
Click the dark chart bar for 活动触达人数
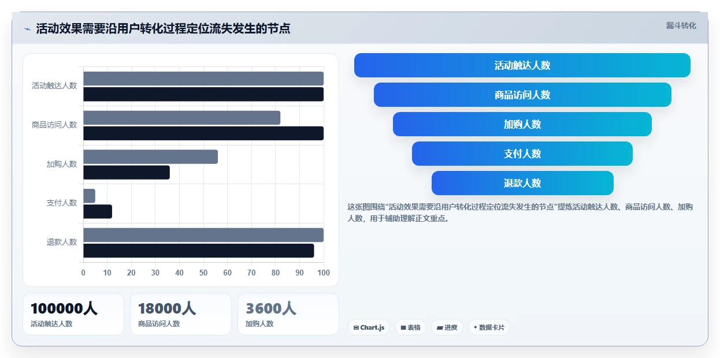tap(203, 94)
